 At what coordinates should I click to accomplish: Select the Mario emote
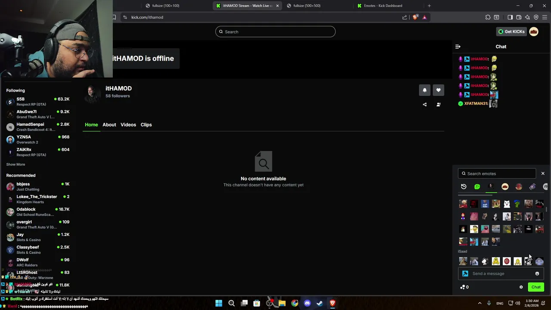463,217
